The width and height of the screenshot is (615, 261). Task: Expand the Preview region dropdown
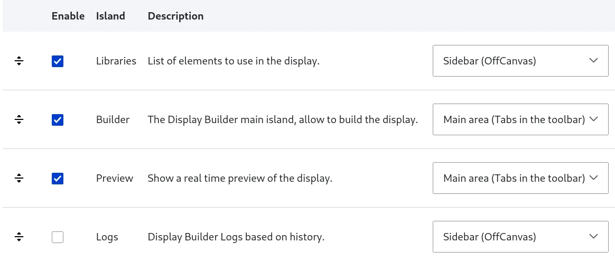(x=520, y=178)
